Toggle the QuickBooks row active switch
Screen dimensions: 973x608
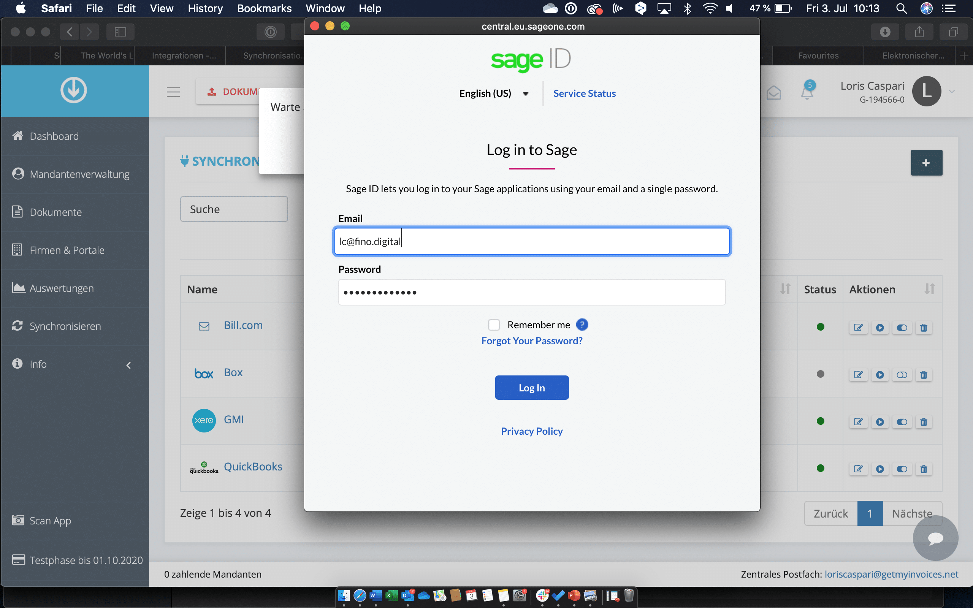click(902, 469)
